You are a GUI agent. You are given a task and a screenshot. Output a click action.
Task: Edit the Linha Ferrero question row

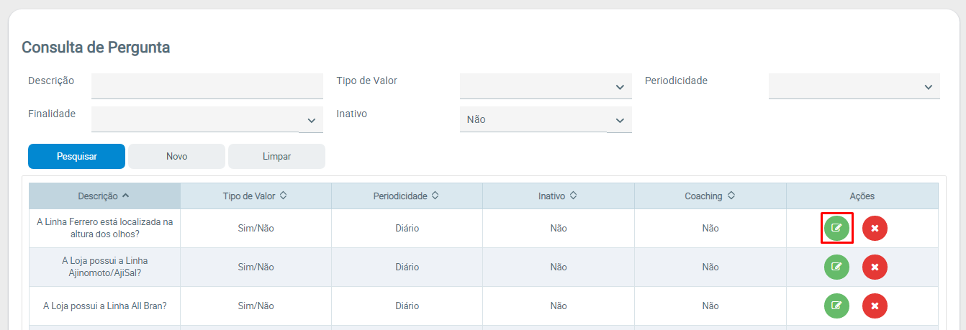[x=836, y=228]
